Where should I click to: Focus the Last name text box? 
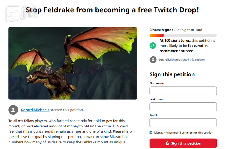pos(183,107)
